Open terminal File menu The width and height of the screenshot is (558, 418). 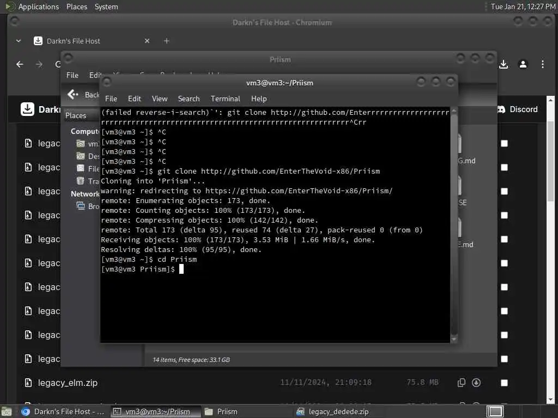(x=111, y=99)
